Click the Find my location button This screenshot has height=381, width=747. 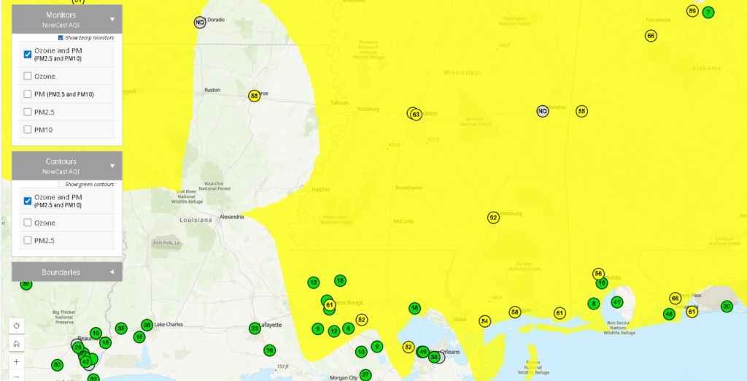(x=16, y=325)
